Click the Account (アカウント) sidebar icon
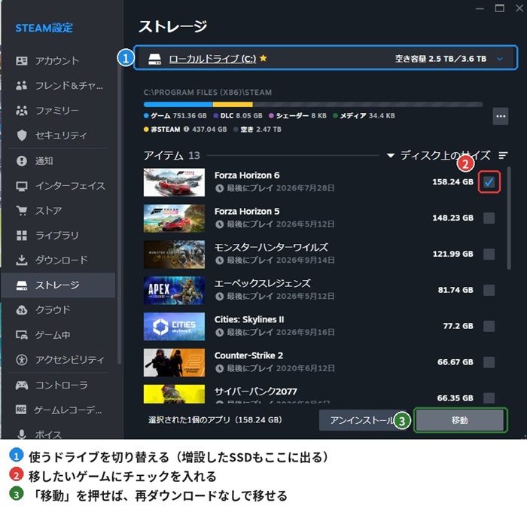 [x=22, y=61]
